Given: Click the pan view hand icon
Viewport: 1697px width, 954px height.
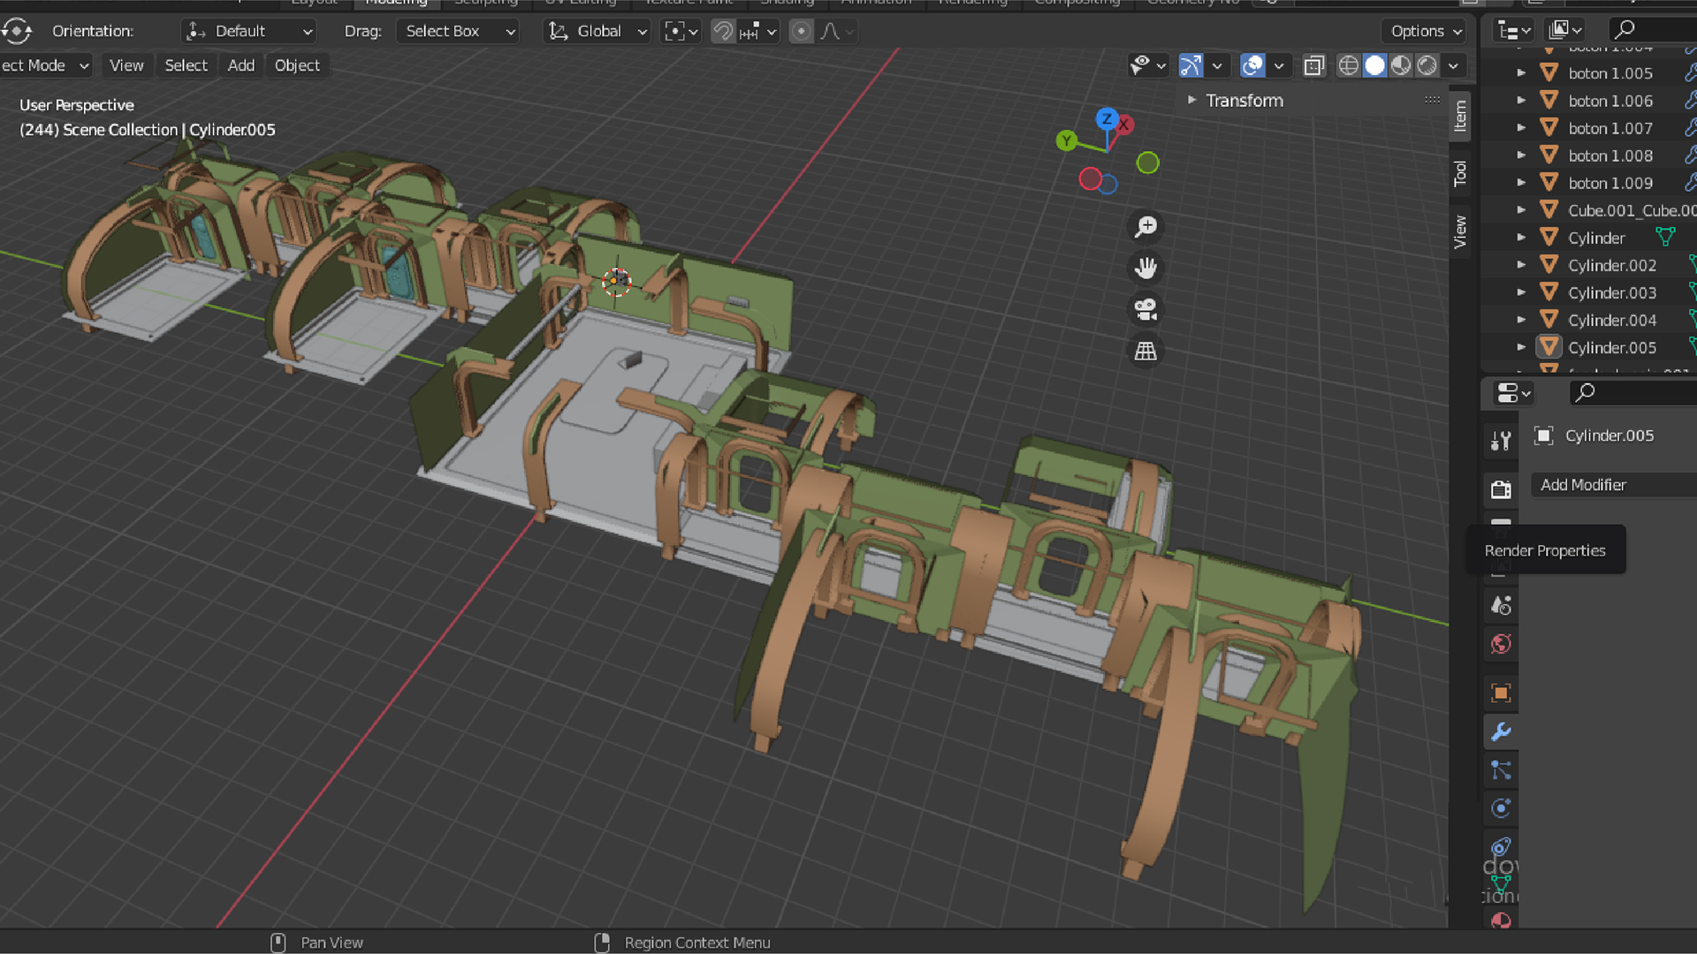Looking at the screenshot, I should pos(1145,268).
